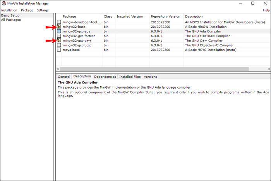This screenshot has width=271, height=181.
Task: Switch to the Versions tab
Action: [150, 77]
